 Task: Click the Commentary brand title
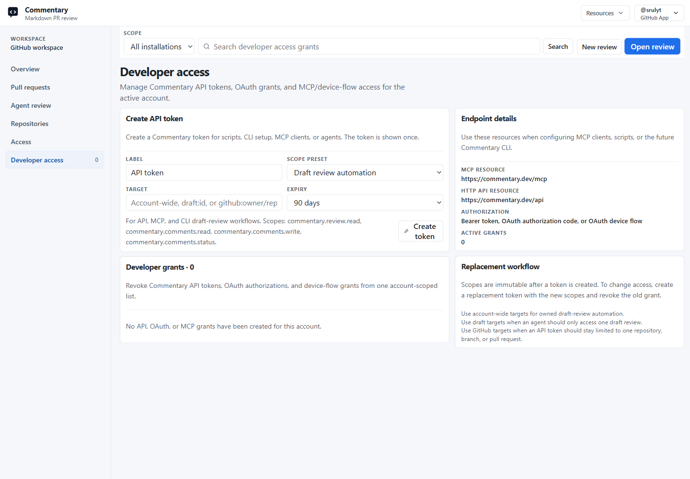point(46,10)
